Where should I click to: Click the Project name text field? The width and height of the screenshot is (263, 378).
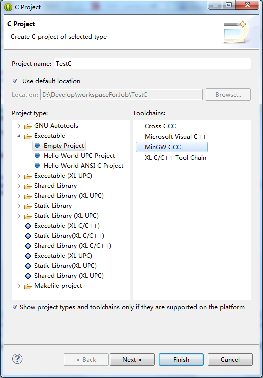pos(152,64)
